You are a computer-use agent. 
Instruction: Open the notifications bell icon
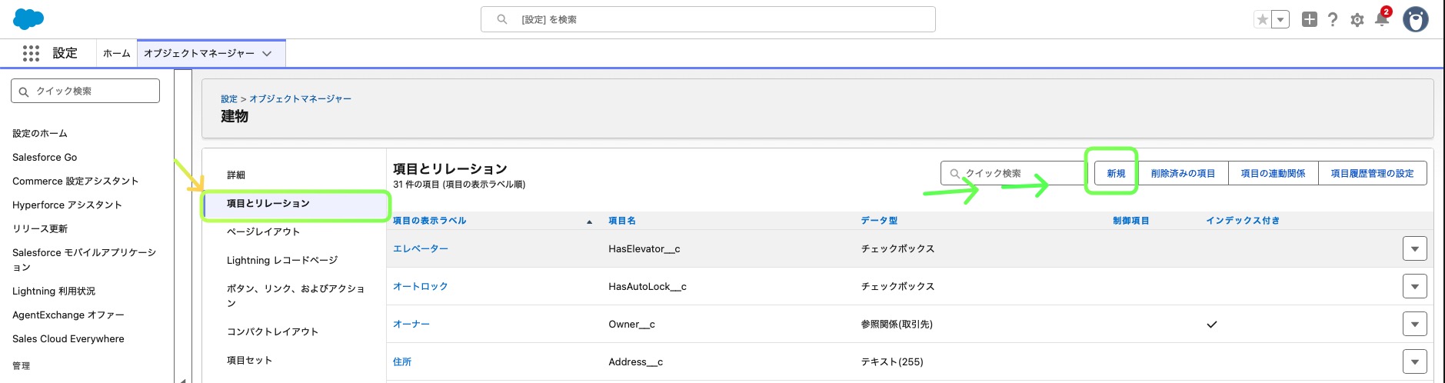pos(1382,19)
